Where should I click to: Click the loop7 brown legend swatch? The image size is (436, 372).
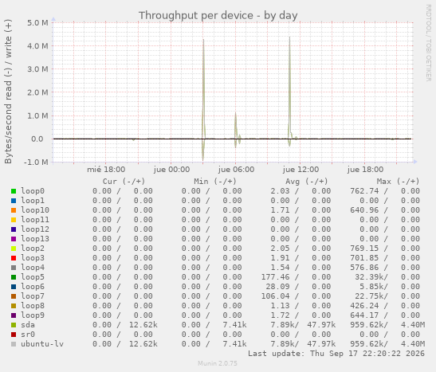[14, 296]
